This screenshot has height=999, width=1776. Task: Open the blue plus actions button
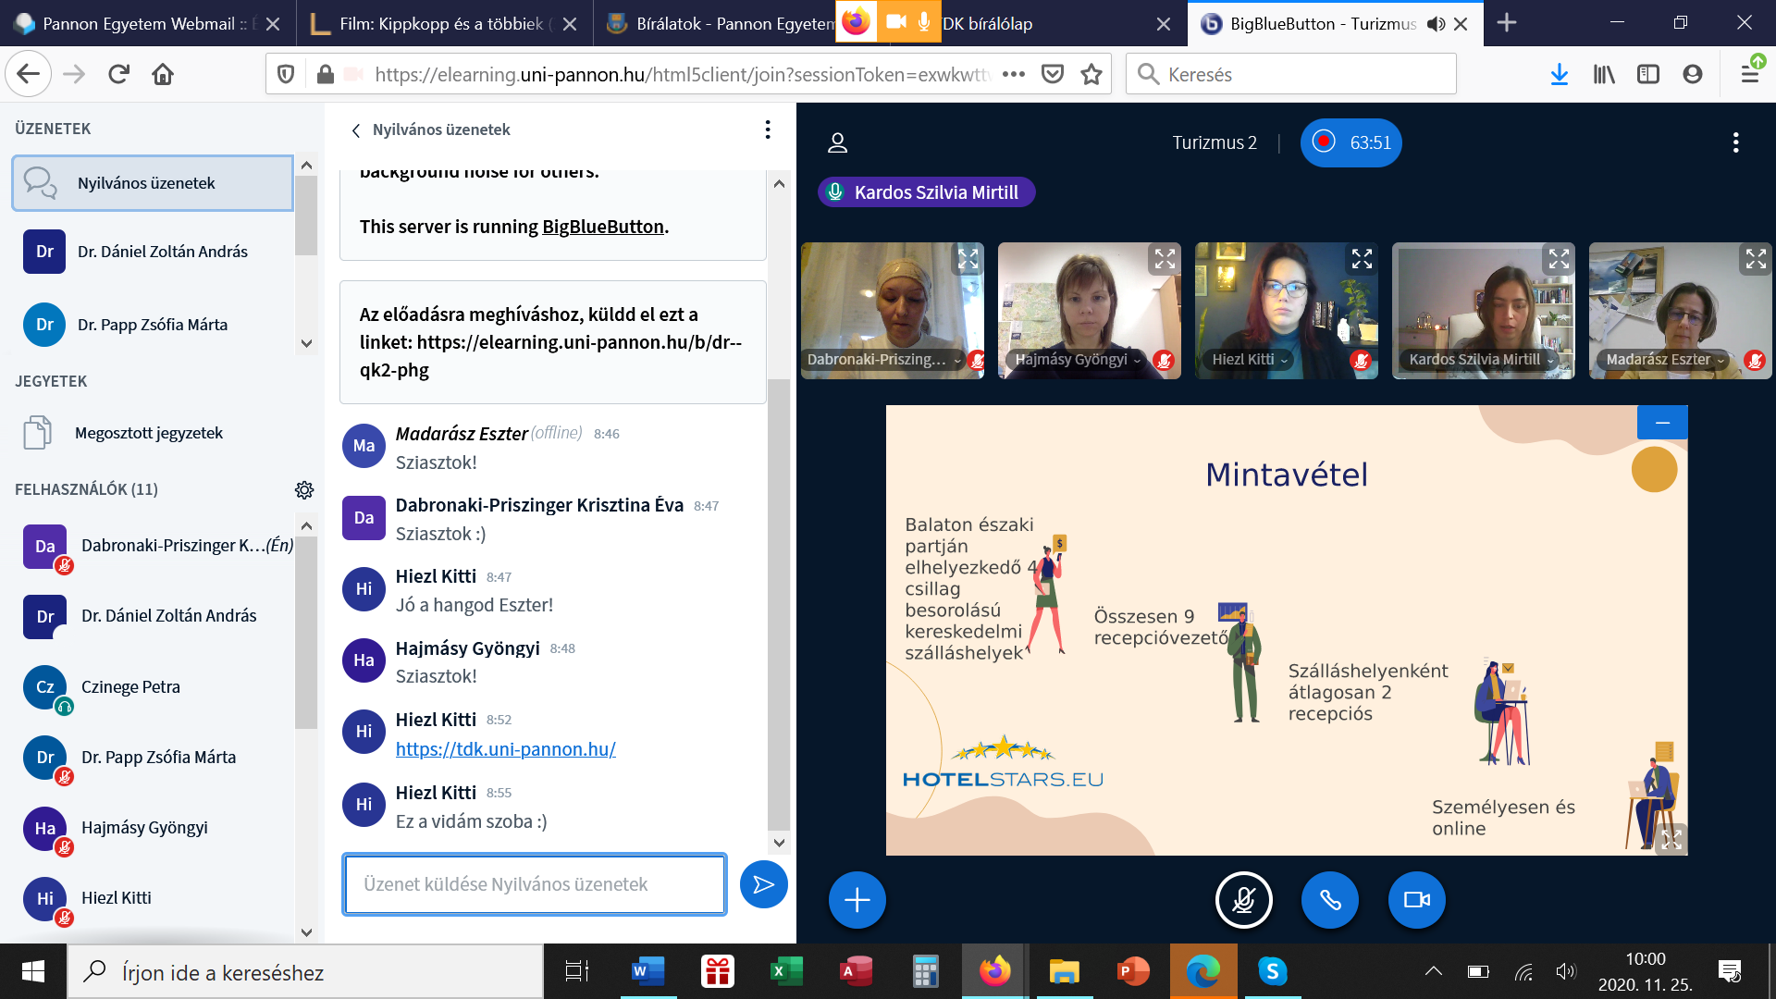tap(857, 899)
